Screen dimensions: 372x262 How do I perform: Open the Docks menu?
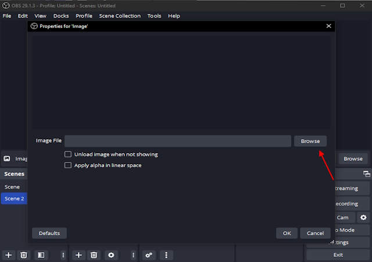pos(60,16)
